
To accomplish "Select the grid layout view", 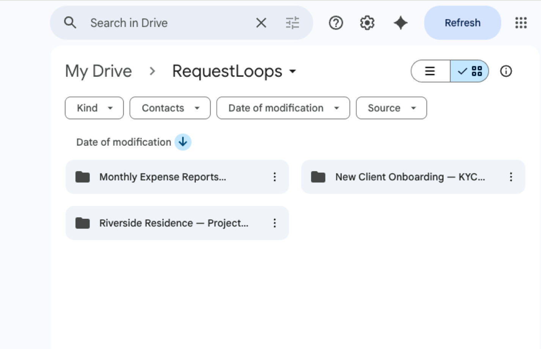I will point(470,71).
